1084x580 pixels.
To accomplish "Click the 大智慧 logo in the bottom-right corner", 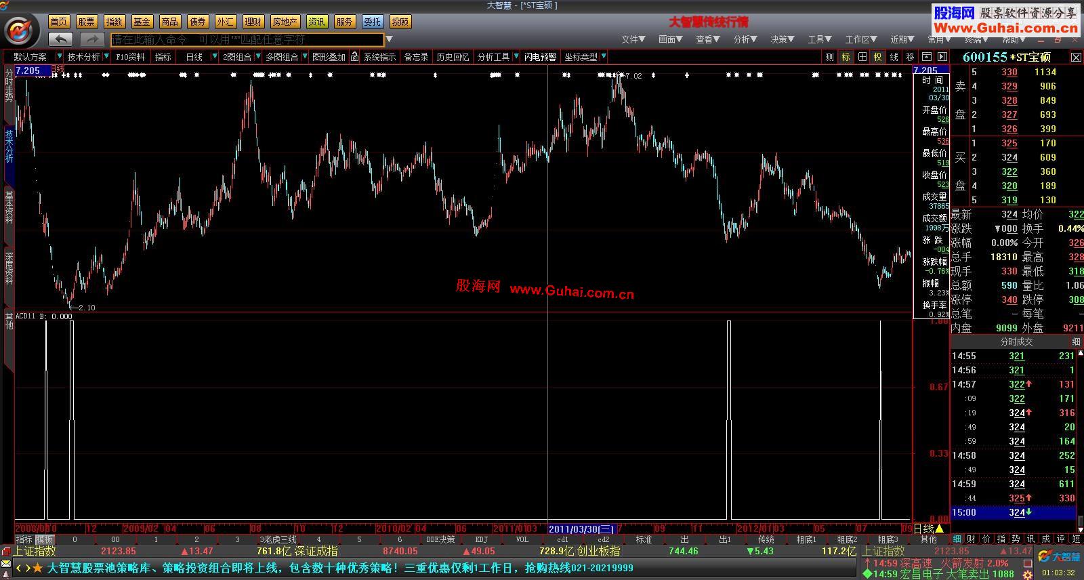I will tap(1060, 557).
